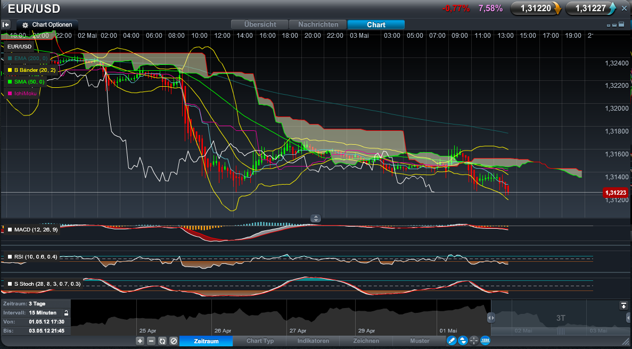
Task: Click the Chart Optionen tab label
Action: [x=52, y=25]
